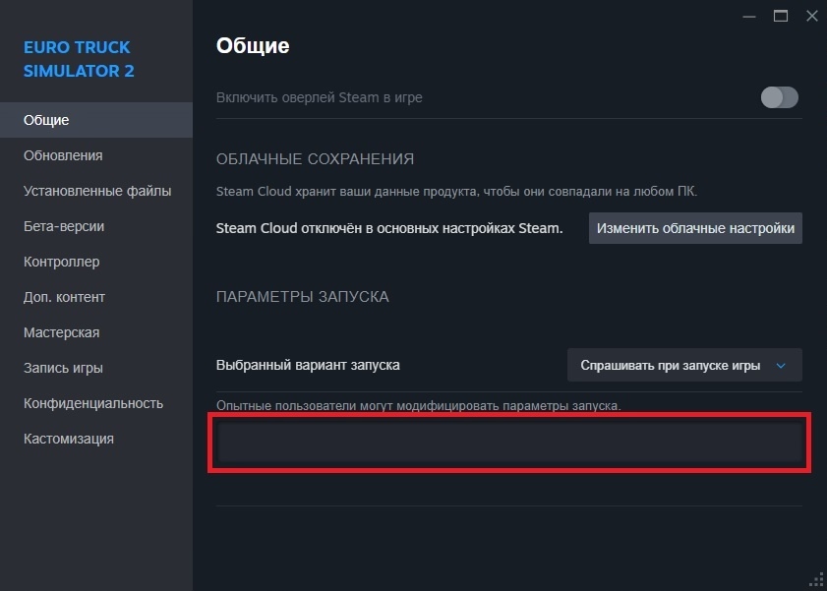Open the 'Обновления' section
827x591 pixels.
click(x=63, y=155)
